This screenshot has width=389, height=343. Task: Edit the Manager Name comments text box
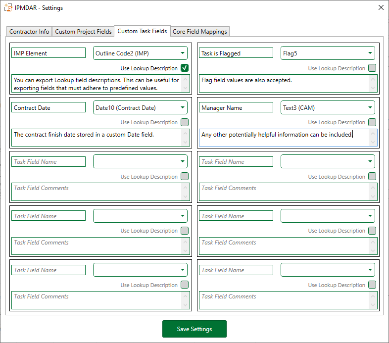click(285, 138)
